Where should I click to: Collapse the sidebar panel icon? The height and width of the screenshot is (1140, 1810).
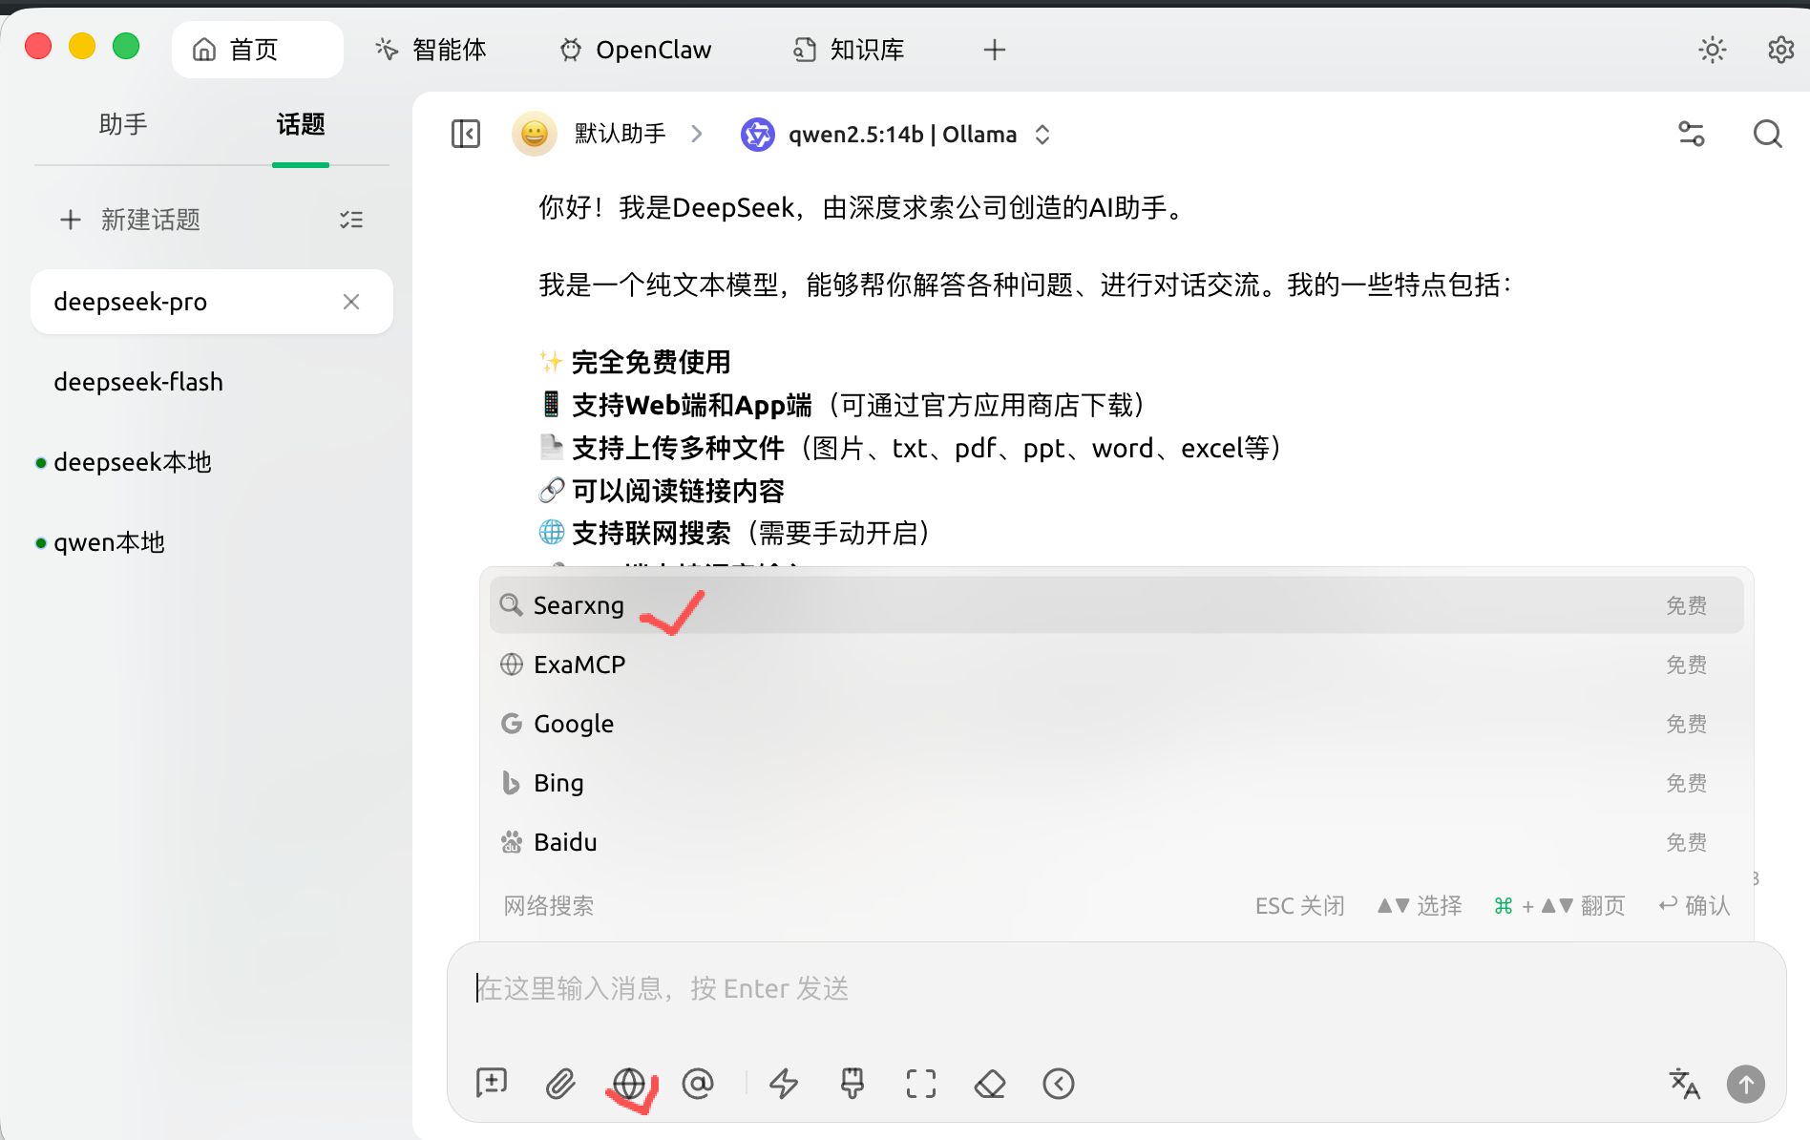466,134
